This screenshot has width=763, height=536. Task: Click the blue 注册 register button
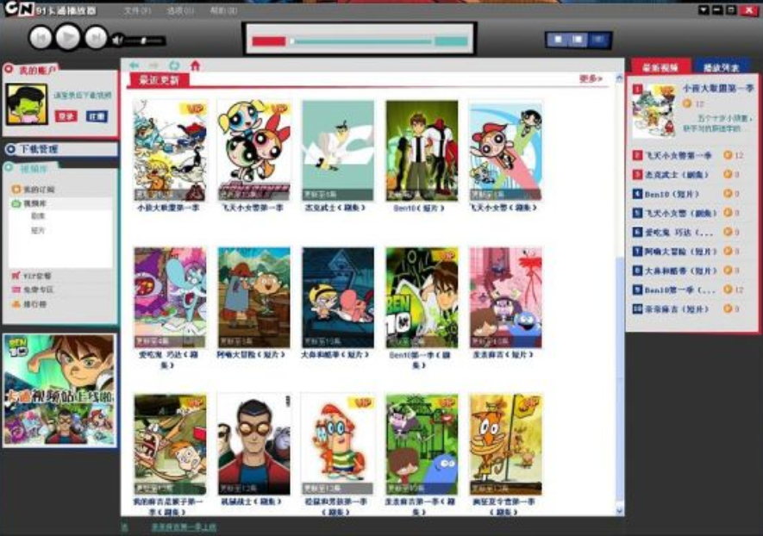[x=97, y=116]
